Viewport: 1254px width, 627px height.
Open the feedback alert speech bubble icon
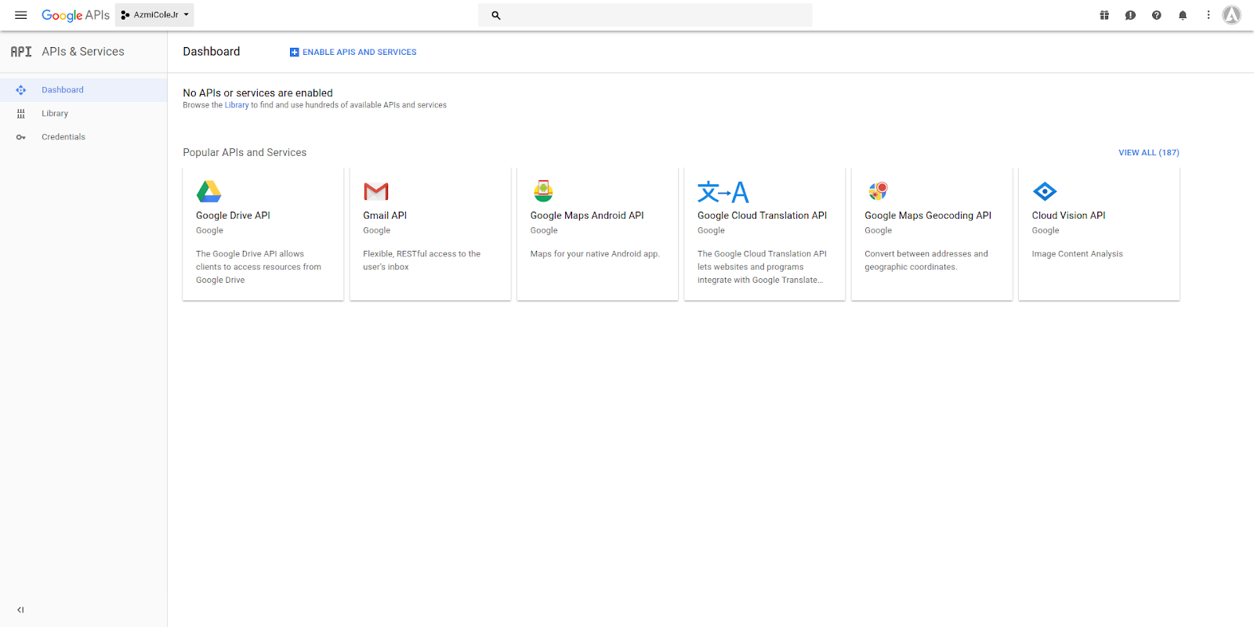1130,15
